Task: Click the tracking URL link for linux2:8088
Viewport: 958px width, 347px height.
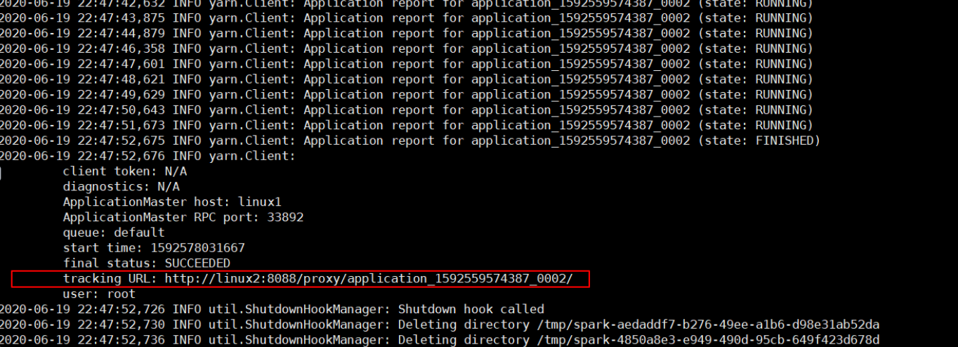Action: (x=368, y=279)
